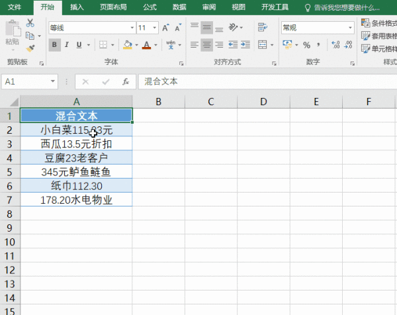Click the Percent Style icon

[x=306, y=45]
